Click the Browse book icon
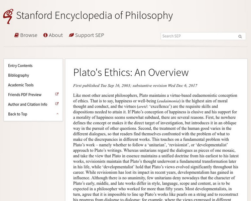251x201 pixels. [16, 35]
